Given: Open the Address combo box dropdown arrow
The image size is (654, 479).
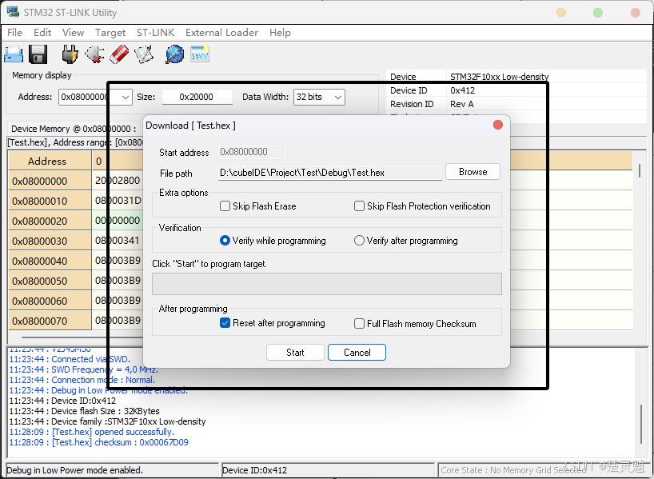Looking at the screenshot, I should pyautogui.click(x=126, y=98).
